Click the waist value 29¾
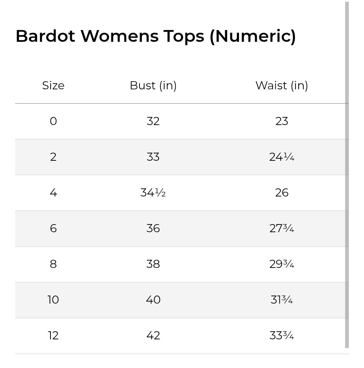The width and height of the screenshot is (364, 368). [x=282, y=264]
